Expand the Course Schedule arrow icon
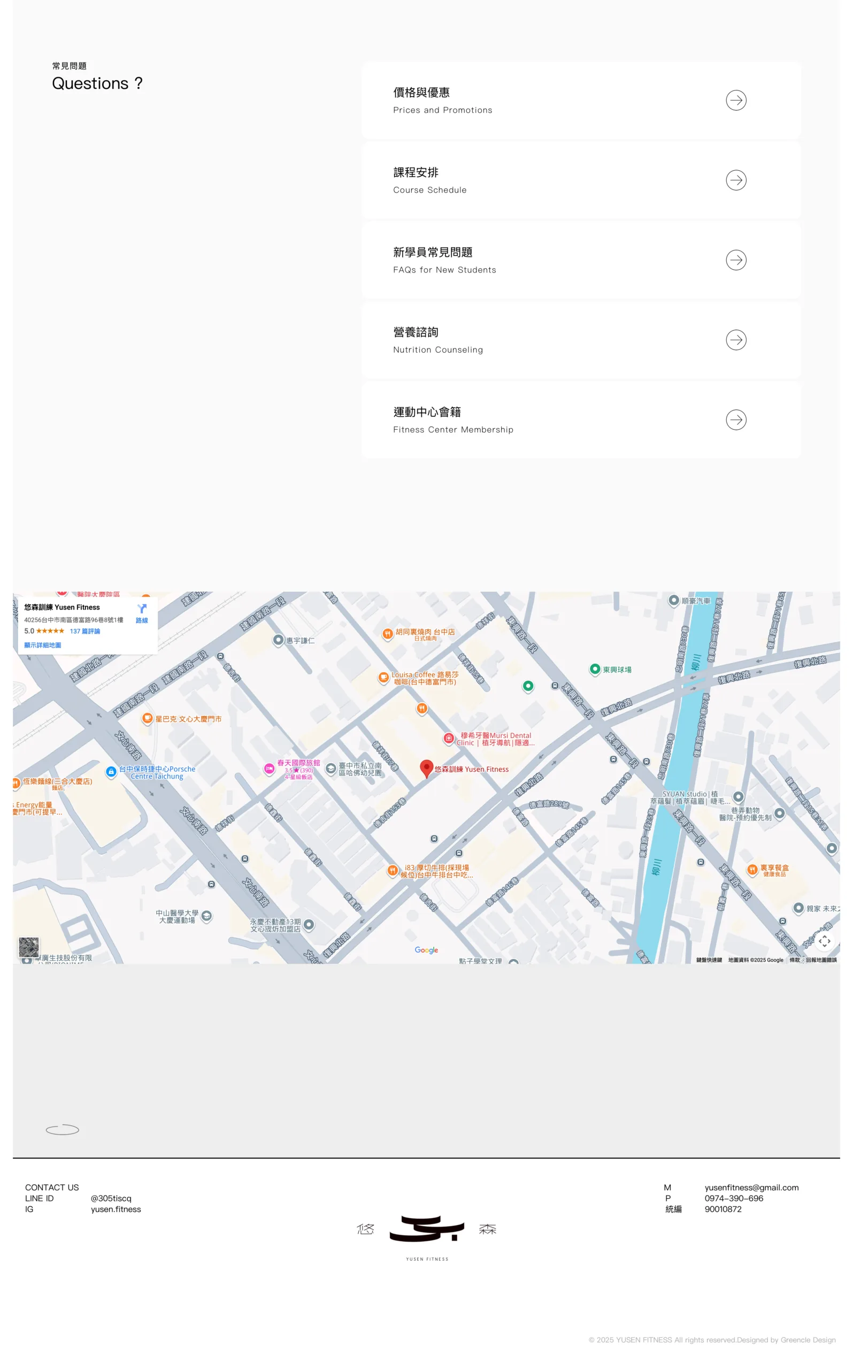 click(x=736, y=181)
